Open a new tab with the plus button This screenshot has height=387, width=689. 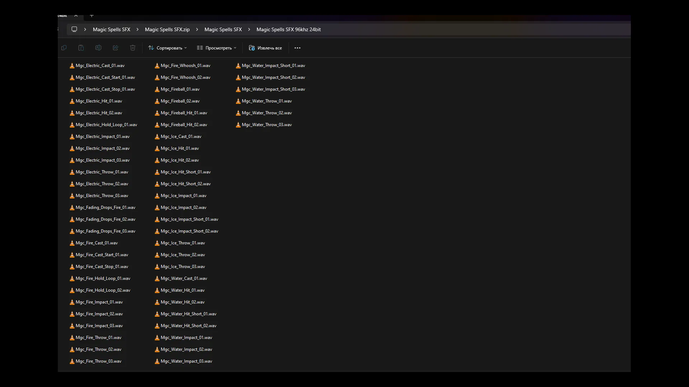click(x=92, y=16)
